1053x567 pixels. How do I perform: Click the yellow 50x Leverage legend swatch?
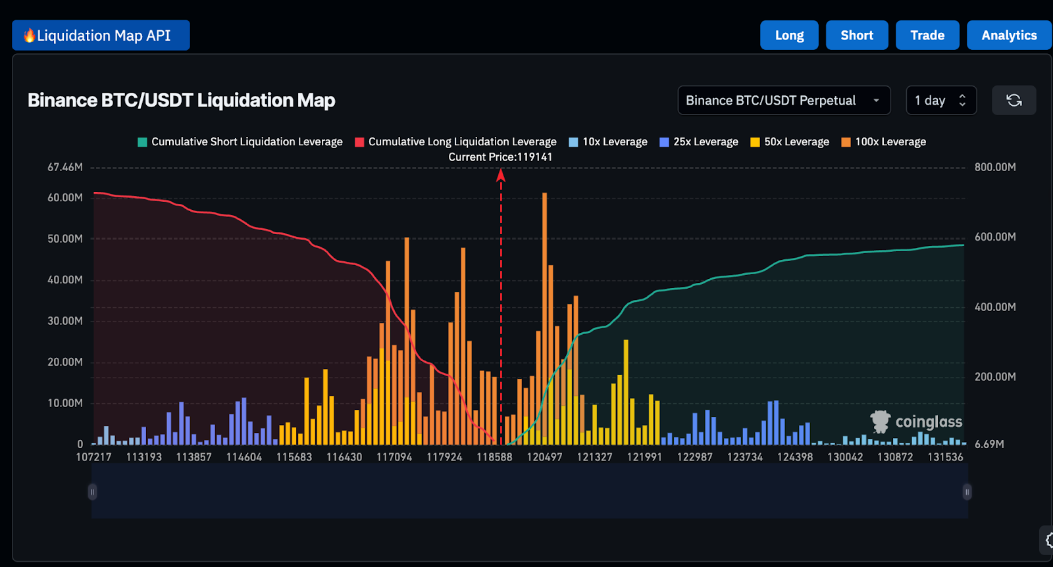coord(755,142)
